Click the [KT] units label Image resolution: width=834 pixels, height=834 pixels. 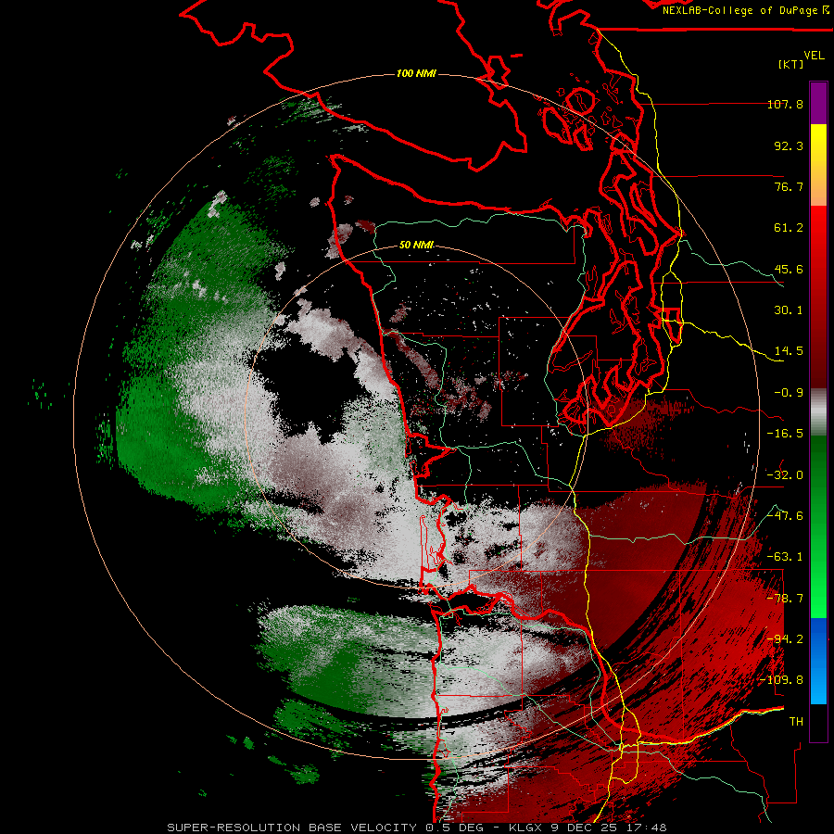coord(791,64)
